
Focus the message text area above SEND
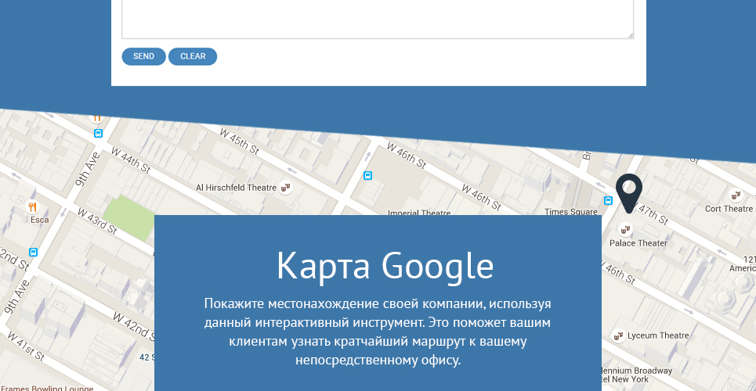click(x=378, y=20)
